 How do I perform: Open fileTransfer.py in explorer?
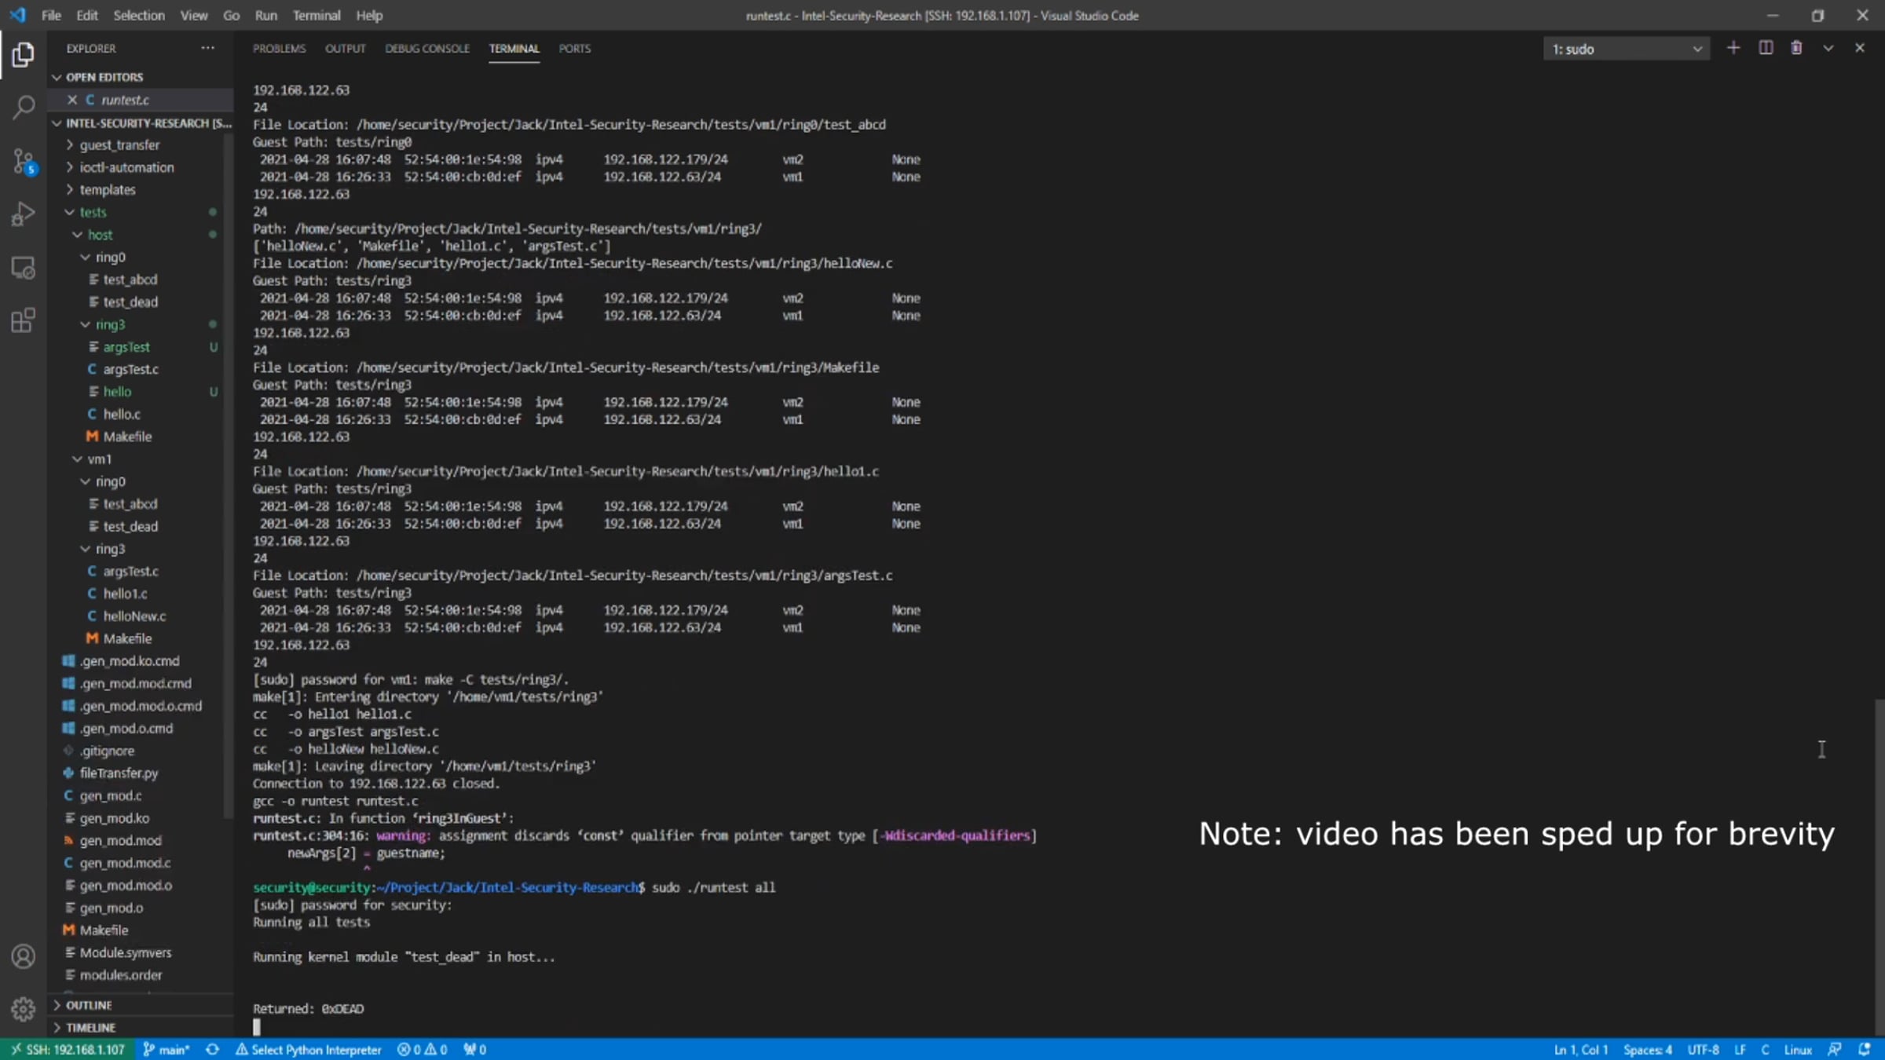(x=119, y=773)
